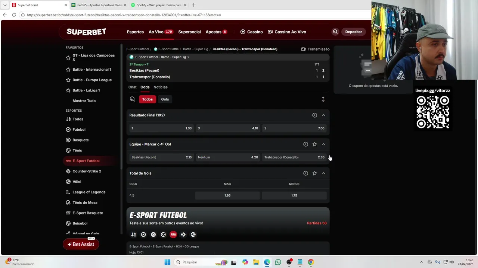Activate the Todos filter pill
The height and width of the screenshot is (268, 478).
pyautogui.click(x=148, y=99)
